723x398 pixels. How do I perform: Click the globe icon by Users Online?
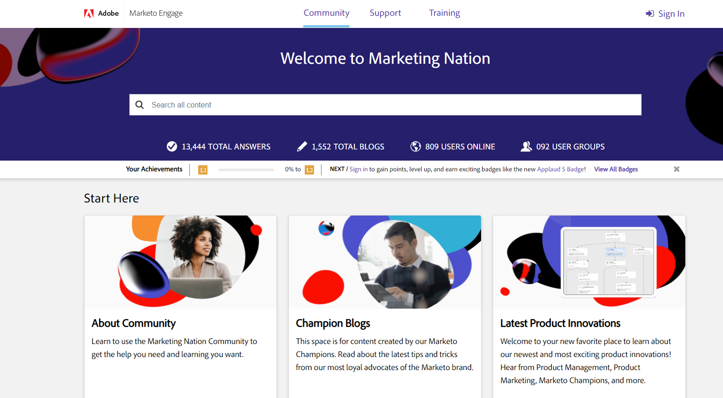pyautogui.click(x=415, y=147)
